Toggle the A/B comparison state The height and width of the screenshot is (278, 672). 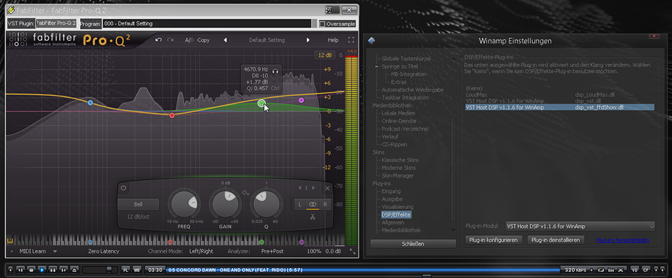189,40
